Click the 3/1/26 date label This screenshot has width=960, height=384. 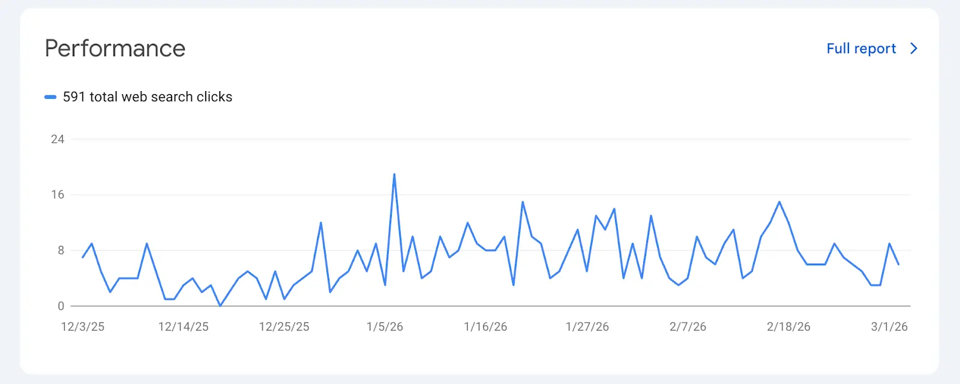point(889,326)
